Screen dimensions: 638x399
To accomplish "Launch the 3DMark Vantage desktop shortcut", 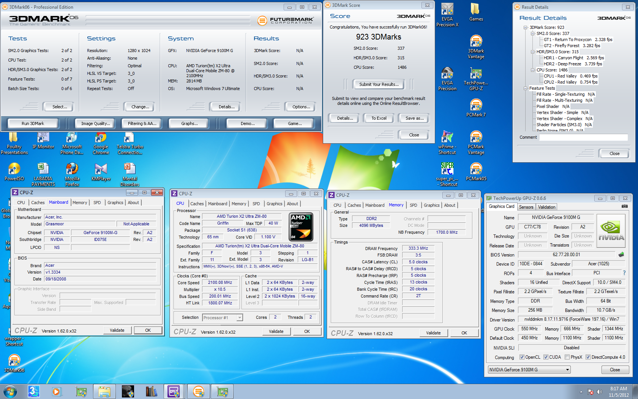I will click(x=476, y=47).
